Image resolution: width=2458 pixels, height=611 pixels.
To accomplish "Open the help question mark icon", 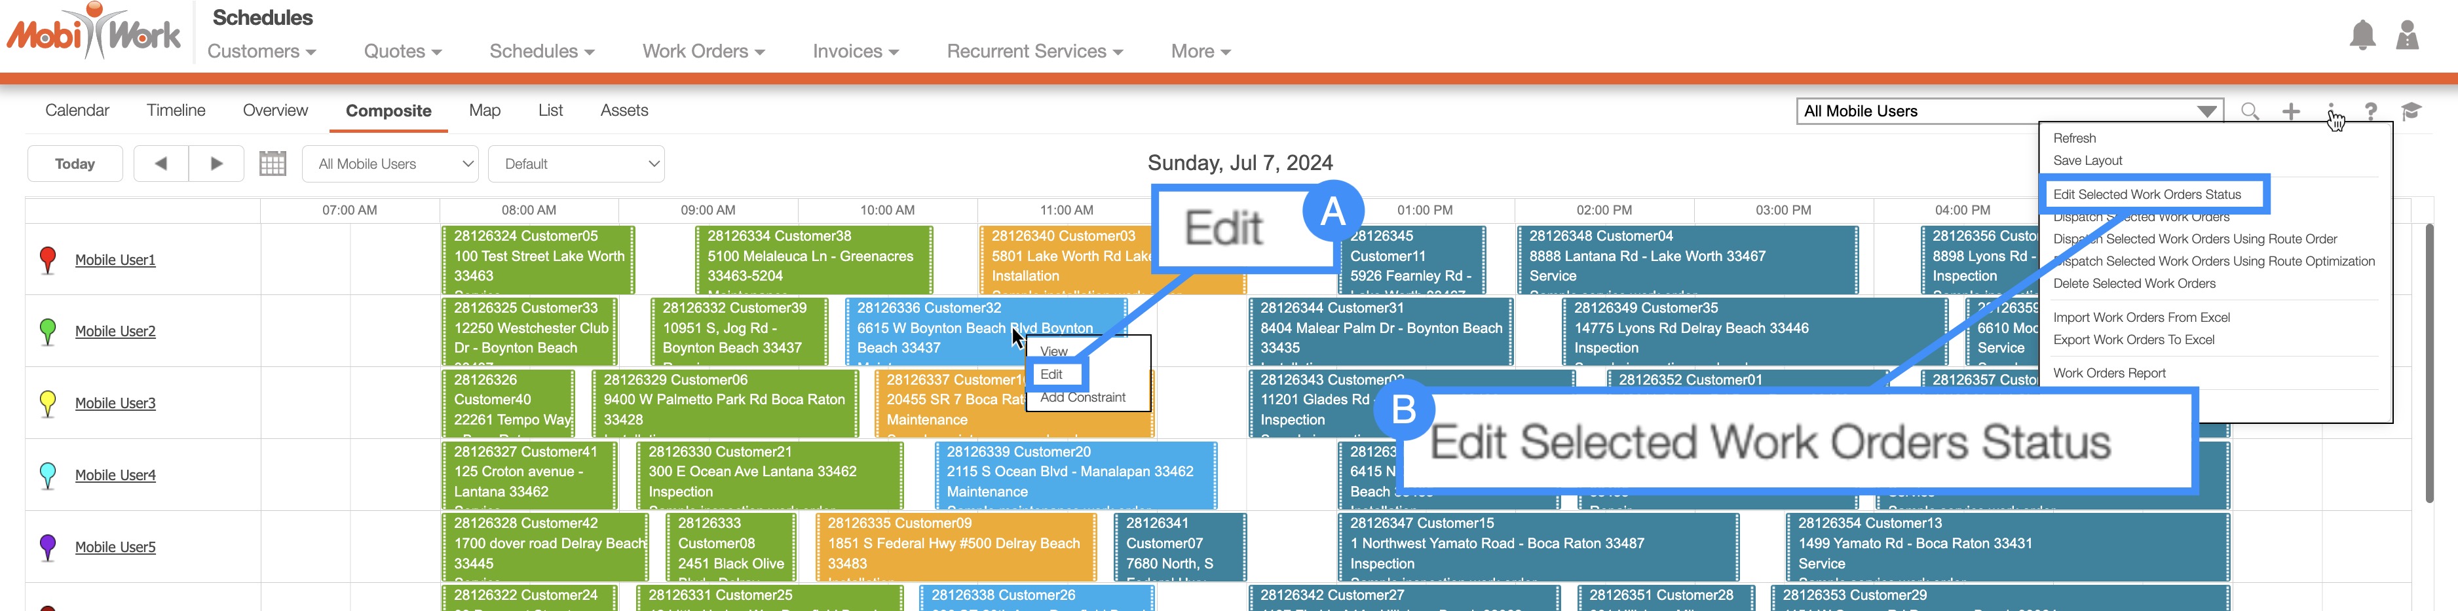I will click(2370, 111).
